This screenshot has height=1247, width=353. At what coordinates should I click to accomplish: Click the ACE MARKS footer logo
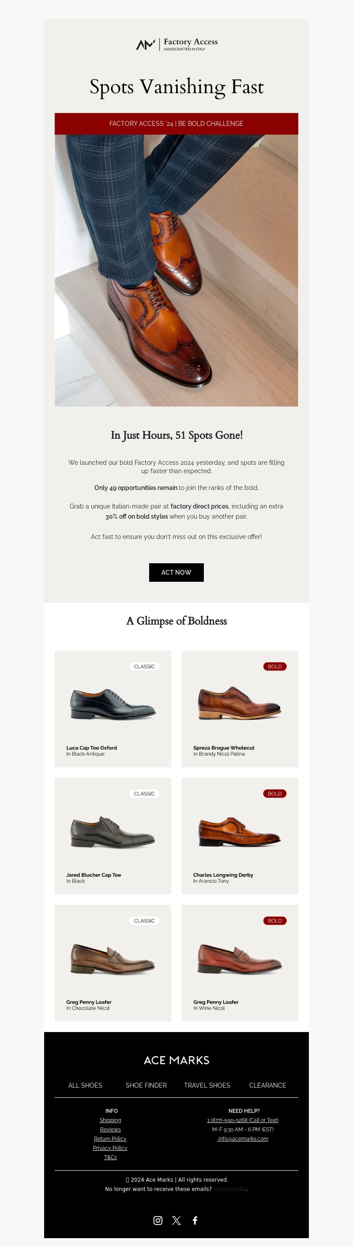pyautogui.click(x=176, y=1060)
